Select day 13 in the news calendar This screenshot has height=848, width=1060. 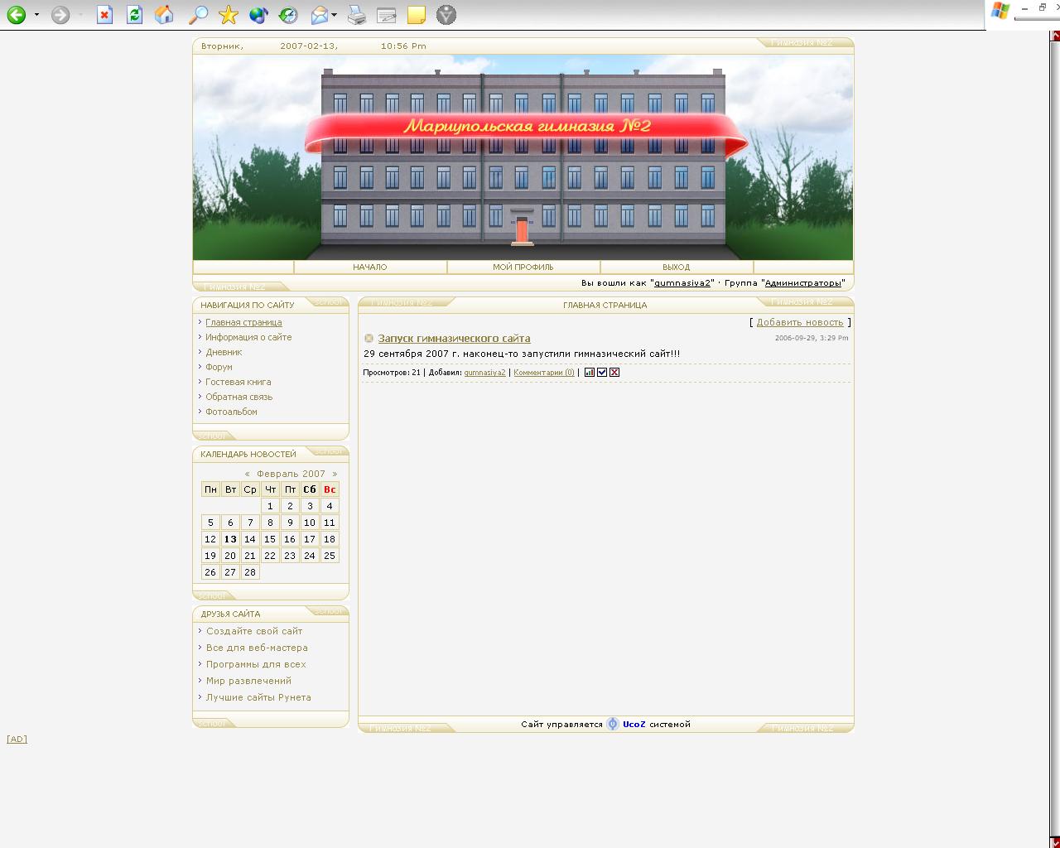(x=230, y=539)
